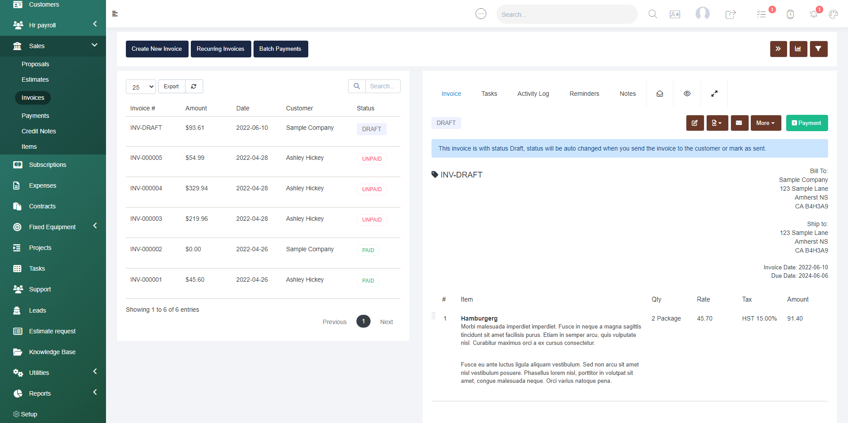Click the envelope send email button
This screenshot has width=848, height=423.
pos(739,123)
